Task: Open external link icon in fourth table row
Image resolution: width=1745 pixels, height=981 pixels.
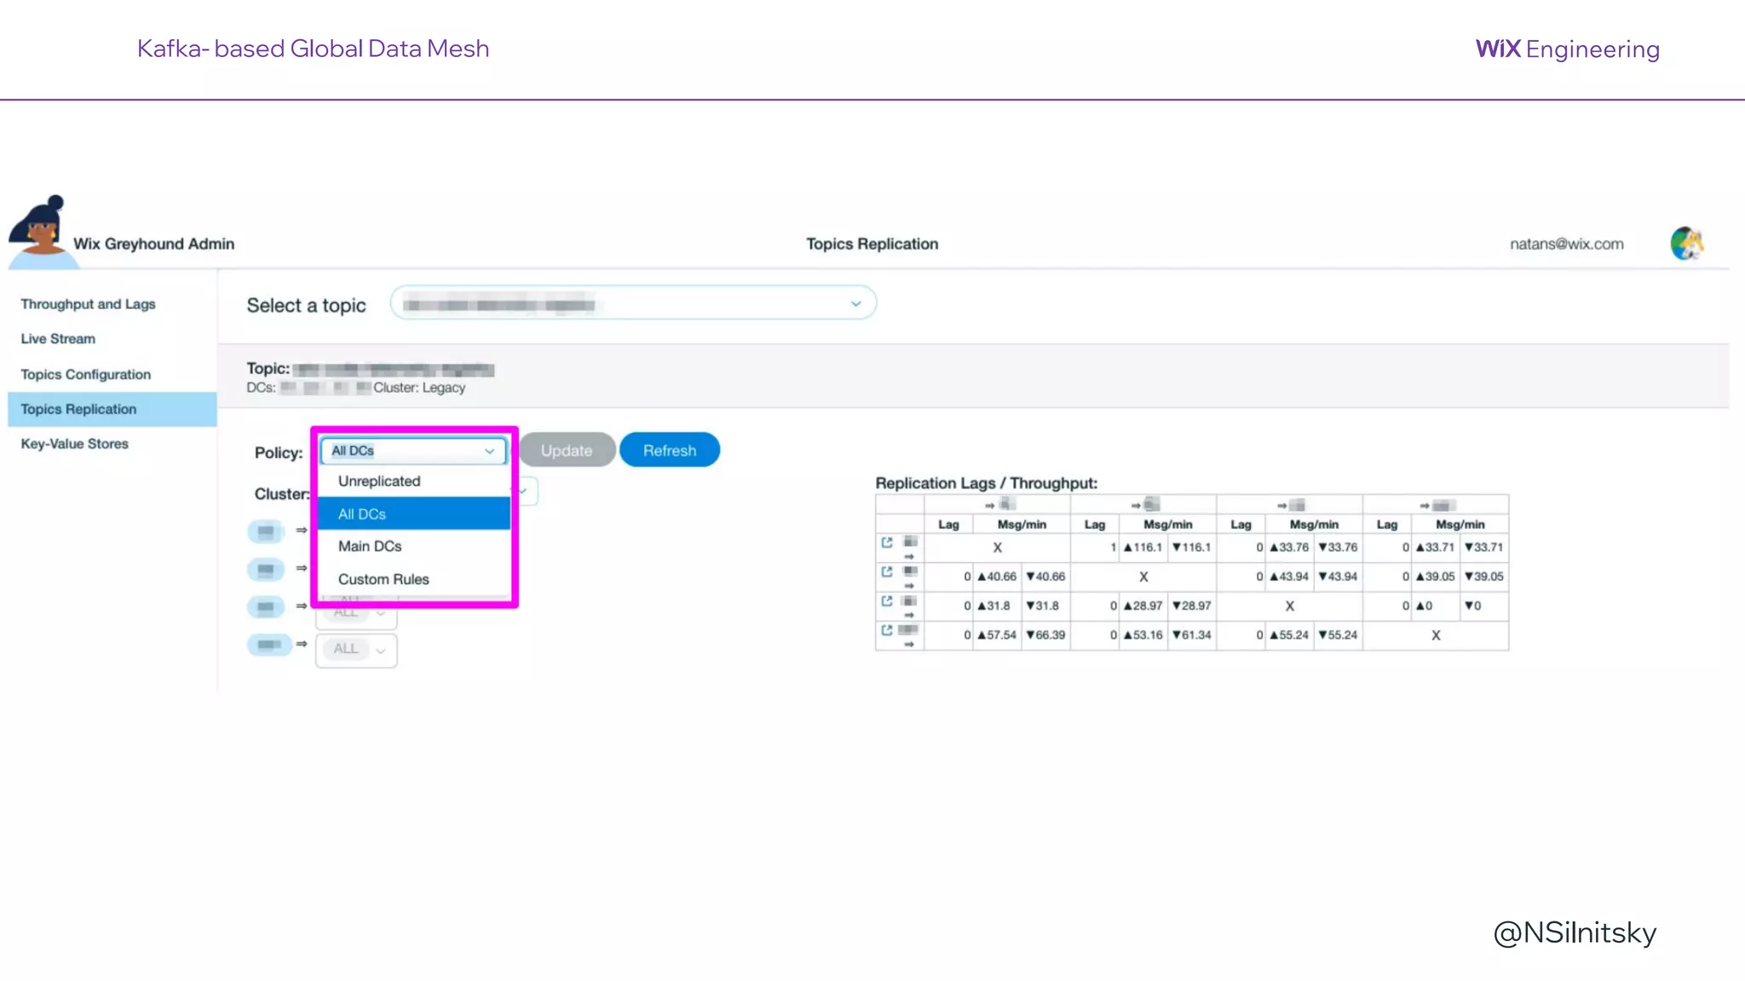Action: [887, 630]
